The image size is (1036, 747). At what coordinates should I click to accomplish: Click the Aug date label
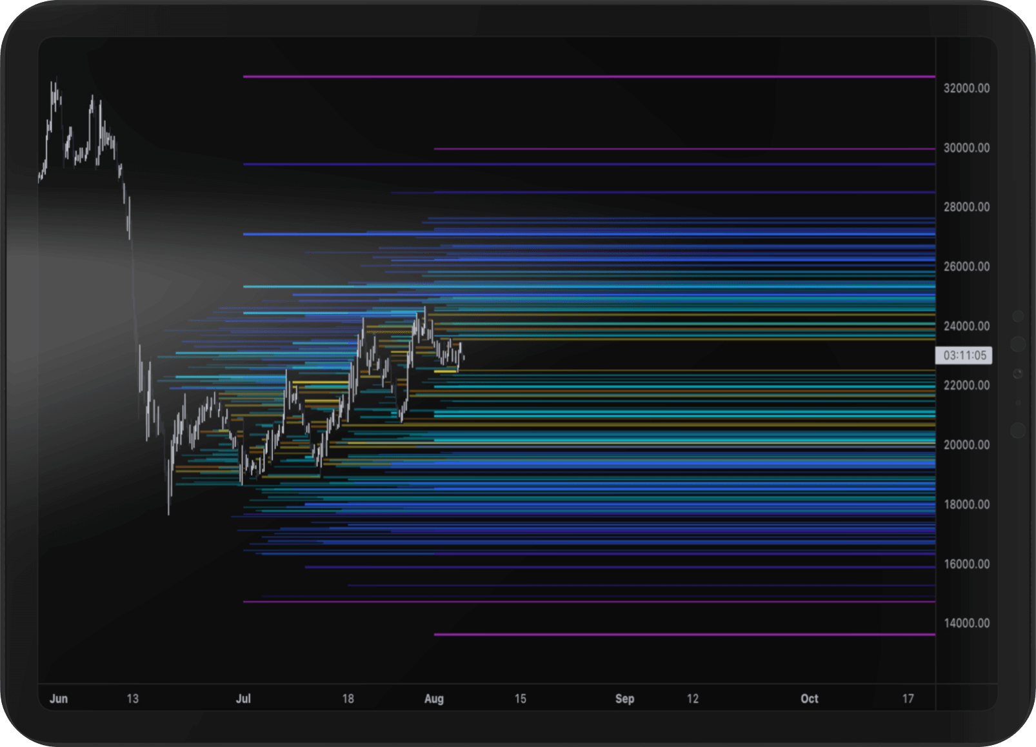click(x=434, y=699)
